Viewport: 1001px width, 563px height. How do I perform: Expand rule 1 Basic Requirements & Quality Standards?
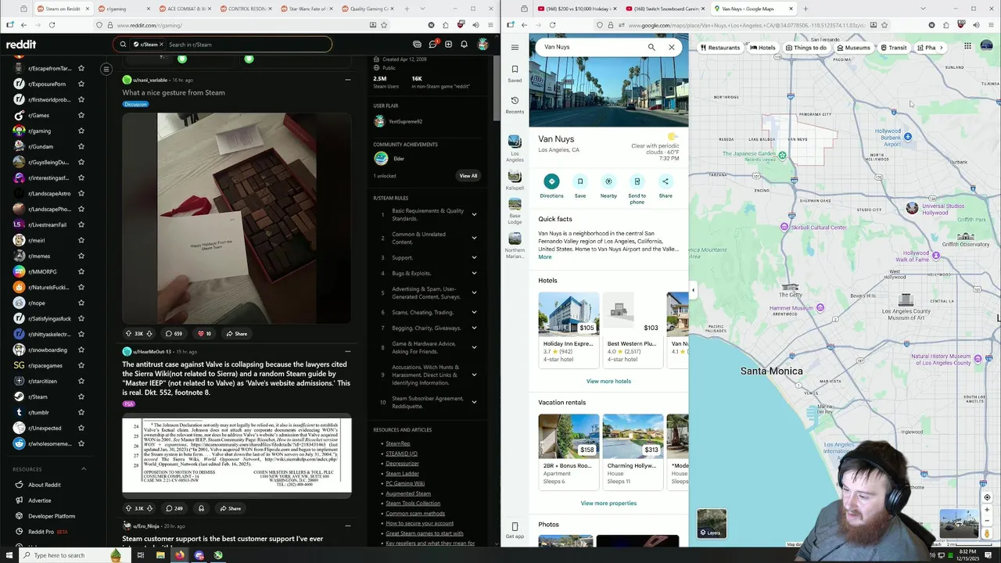click(474, 215)
